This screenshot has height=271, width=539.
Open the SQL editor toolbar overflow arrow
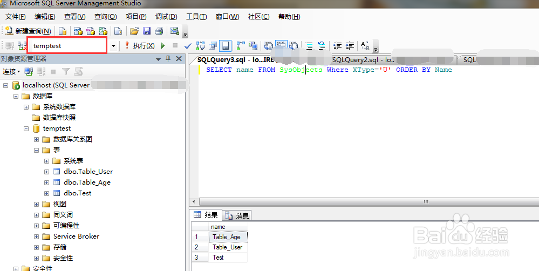376,46
